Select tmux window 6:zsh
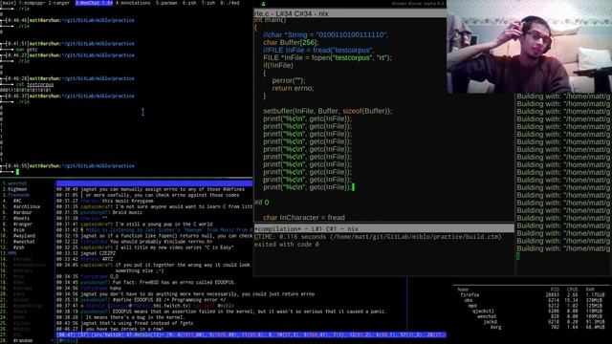 (x=189, y=3)
